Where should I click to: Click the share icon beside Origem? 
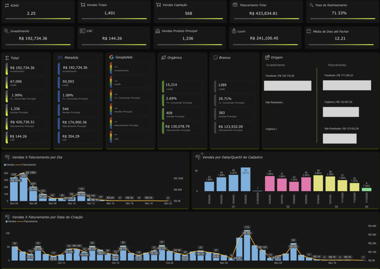point(268,57)
